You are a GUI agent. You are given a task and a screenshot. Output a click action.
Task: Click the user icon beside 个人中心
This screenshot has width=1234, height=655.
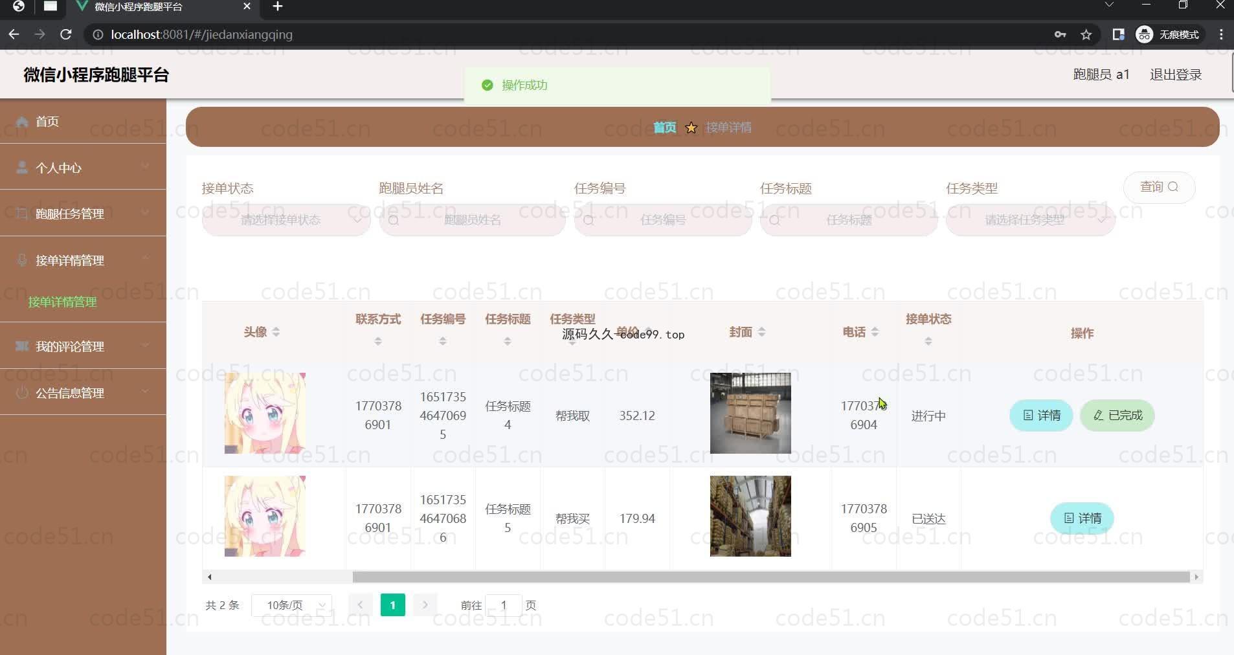(x=22, y=168)
